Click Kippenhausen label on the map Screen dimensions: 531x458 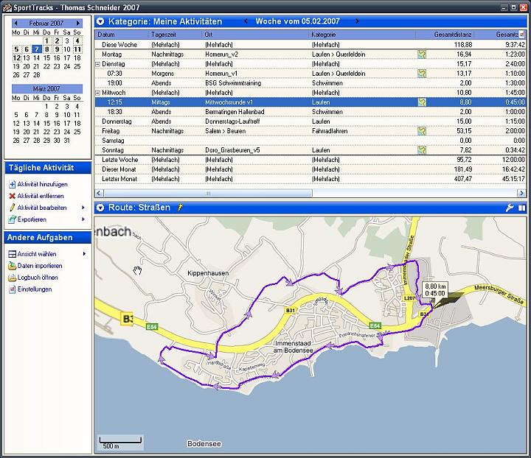pyautogui.click(x=208, y=273)
